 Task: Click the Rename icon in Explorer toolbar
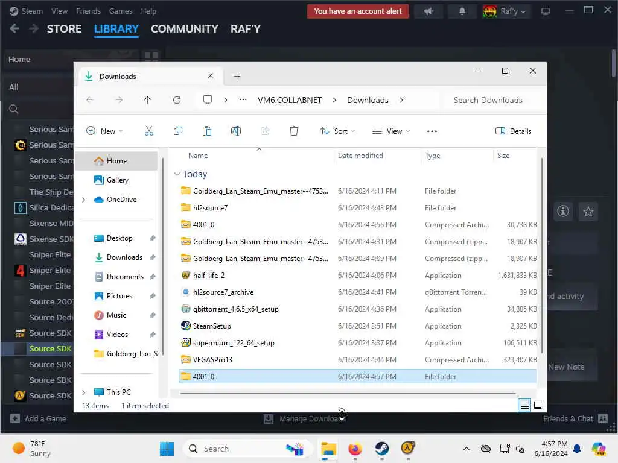(236, 131)
